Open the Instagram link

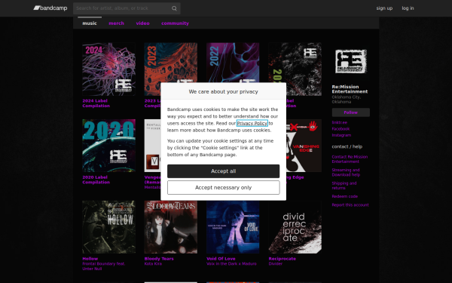(x=341, y=135)
